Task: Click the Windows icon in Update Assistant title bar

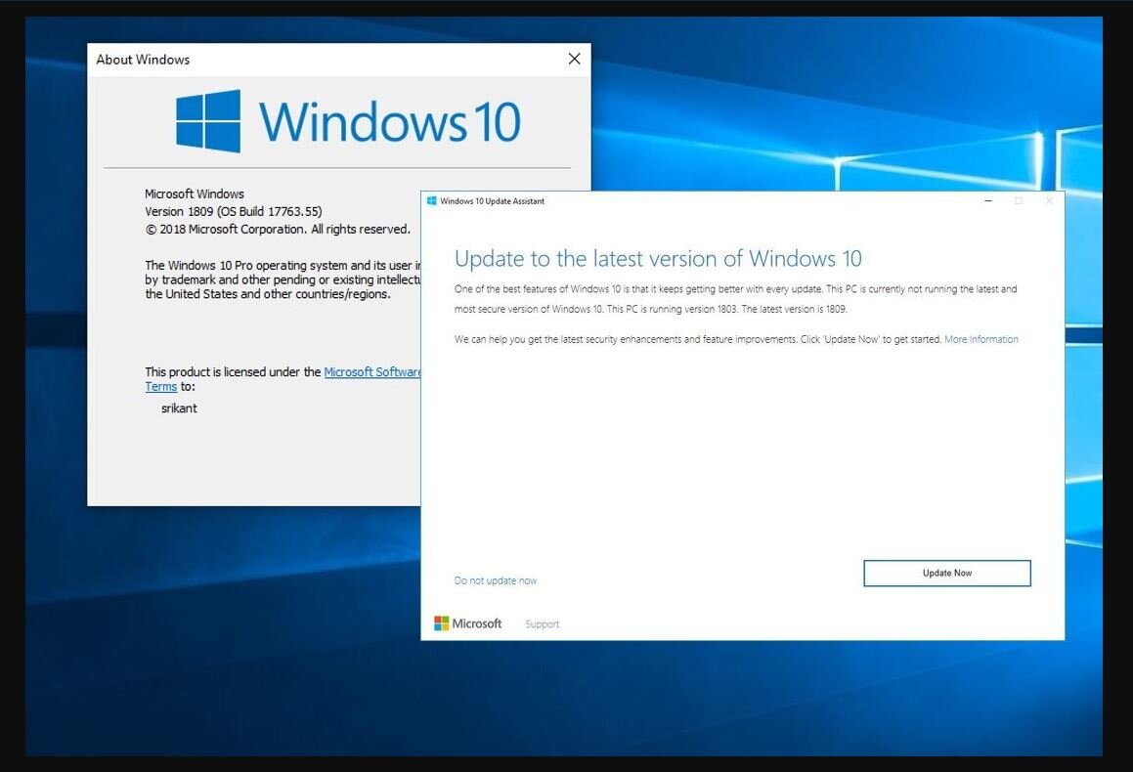Action: [431, 200]
